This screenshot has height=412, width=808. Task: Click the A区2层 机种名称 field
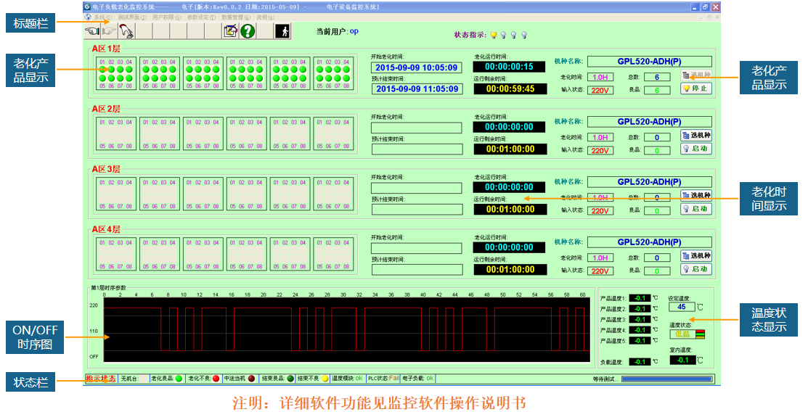(649, 122)
